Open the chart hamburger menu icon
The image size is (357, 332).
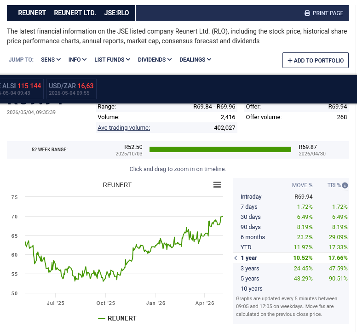[217, 184]
